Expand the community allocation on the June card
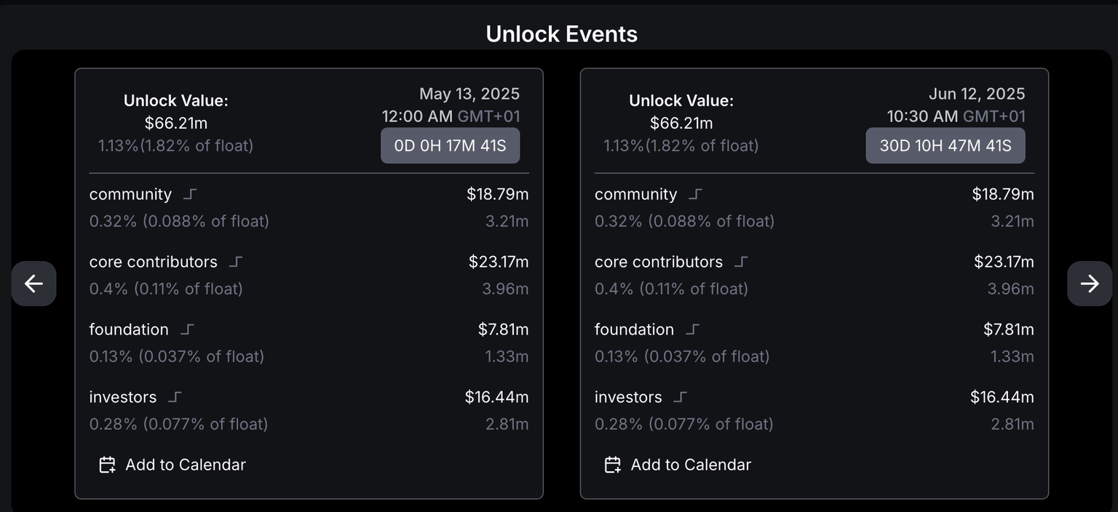1118x512 pixels. point(695,193)
